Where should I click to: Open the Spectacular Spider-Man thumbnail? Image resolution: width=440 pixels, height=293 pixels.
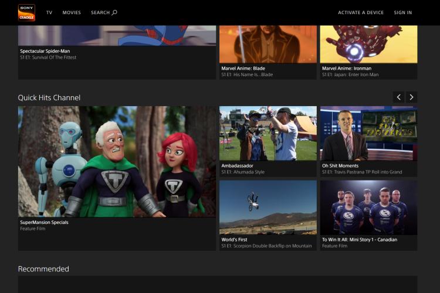coord(117,36)
